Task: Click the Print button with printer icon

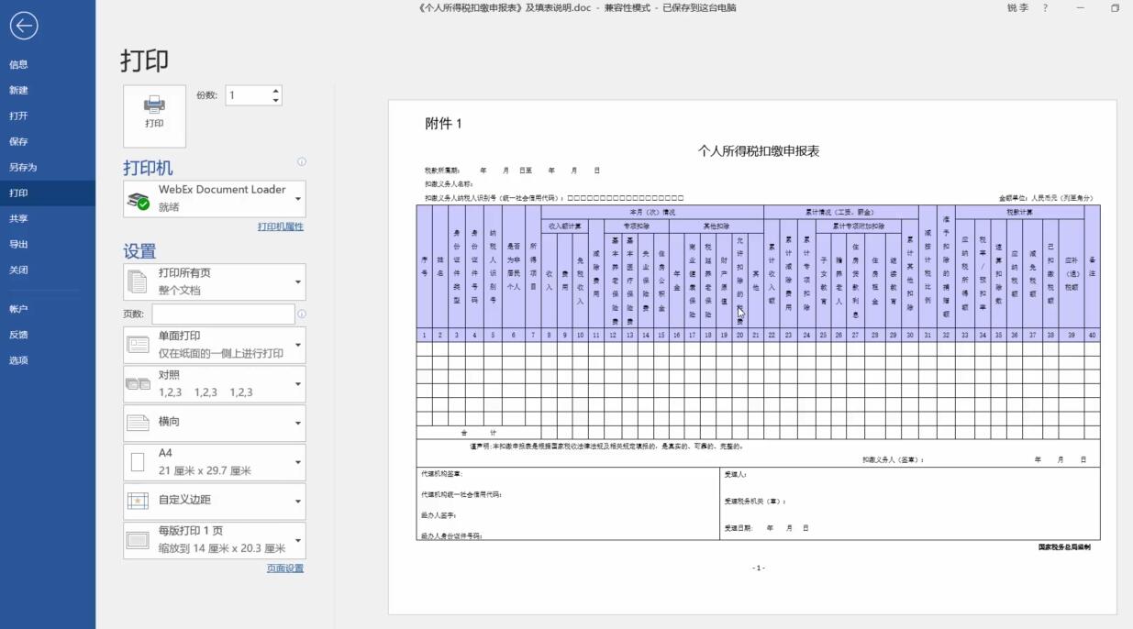Action: coord(154,116)
